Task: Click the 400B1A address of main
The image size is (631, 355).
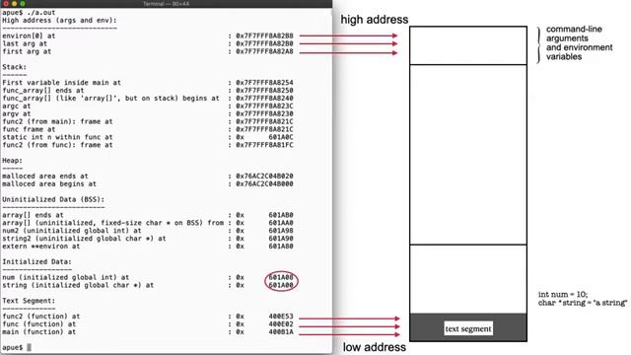Action: point(281,332)
